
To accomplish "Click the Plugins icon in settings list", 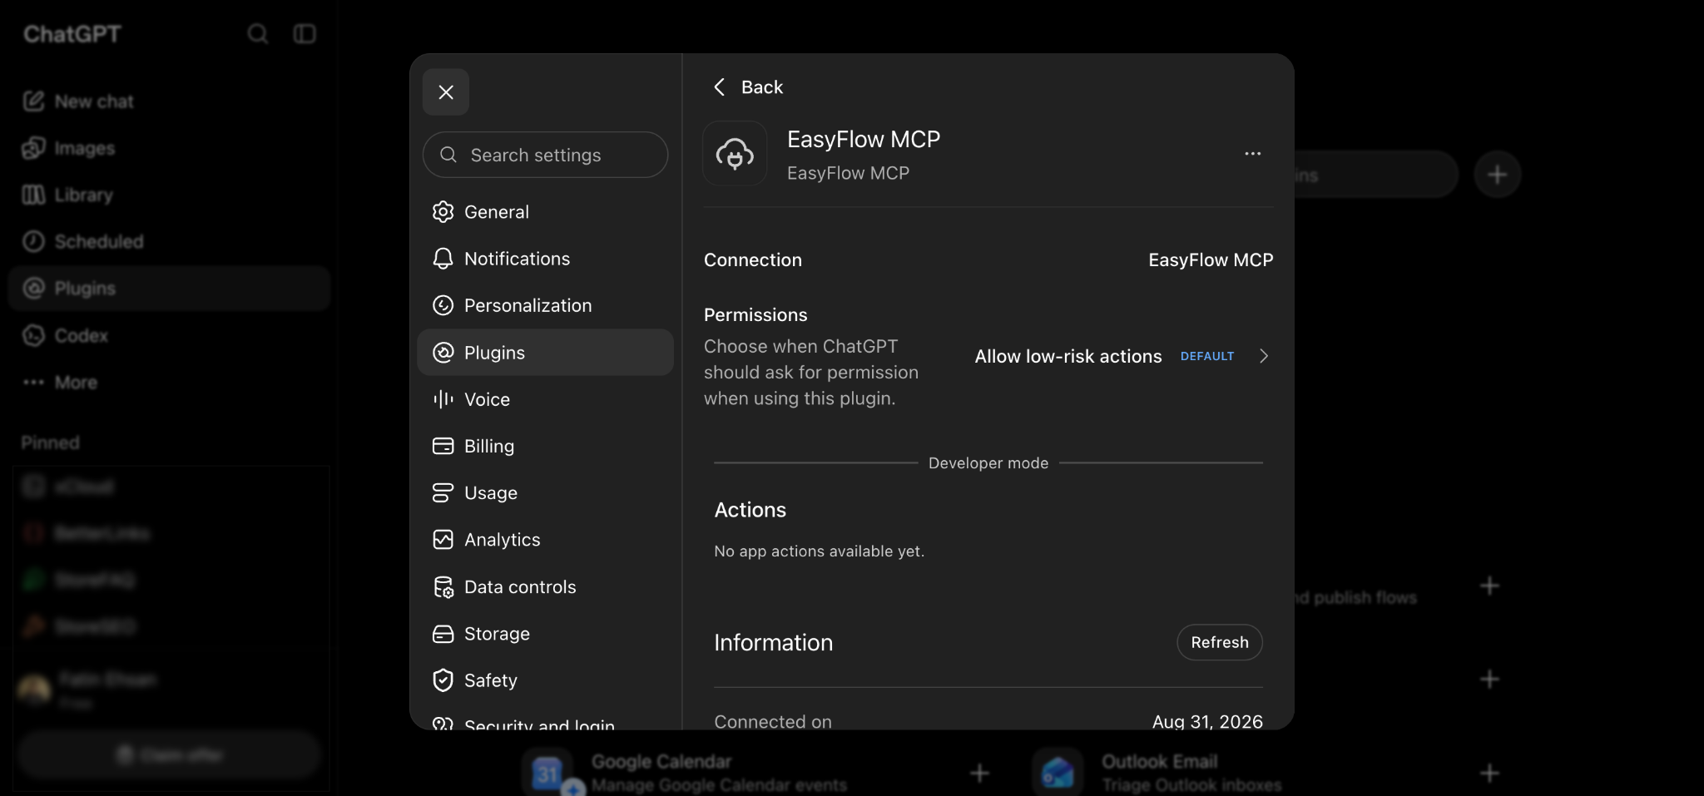I will pos(443,353).
